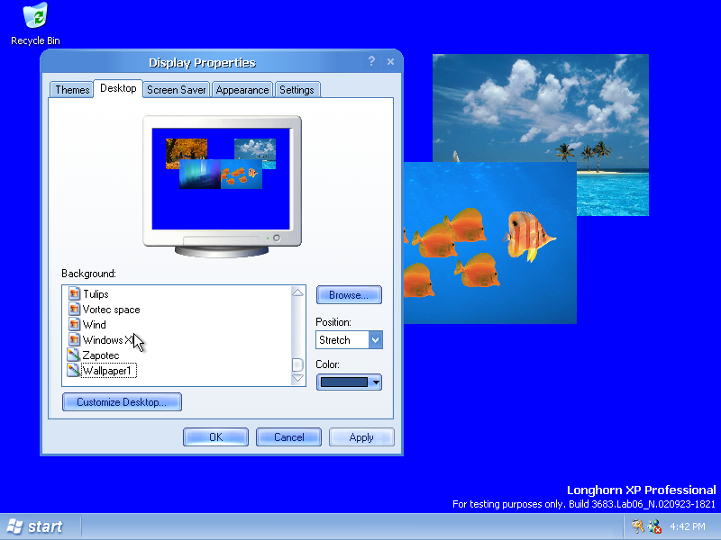Select the Wallpaper1 file icon

[74, 370]
